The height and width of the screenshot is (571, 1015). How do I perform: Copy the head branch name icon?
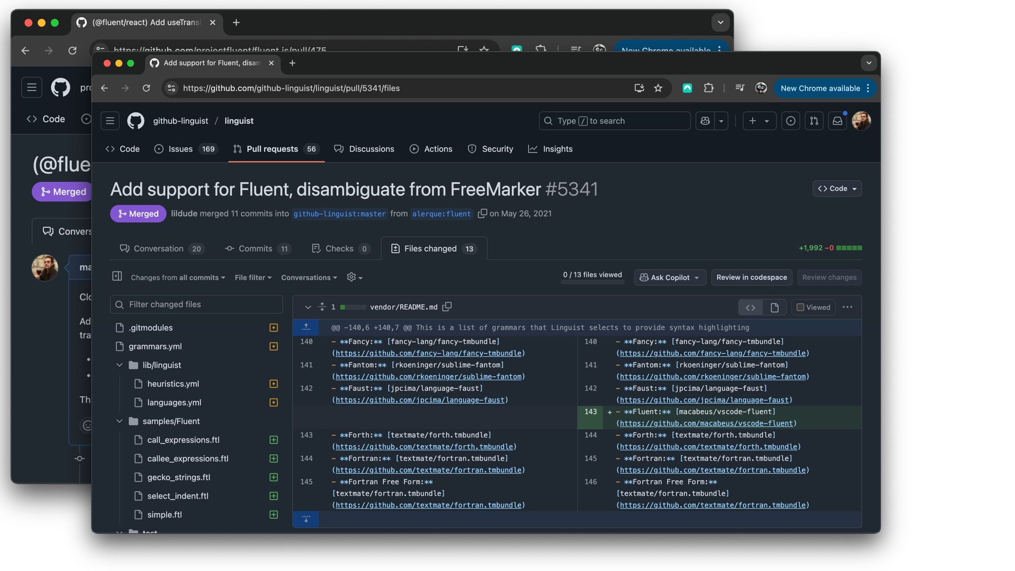[x=482, y=214]
